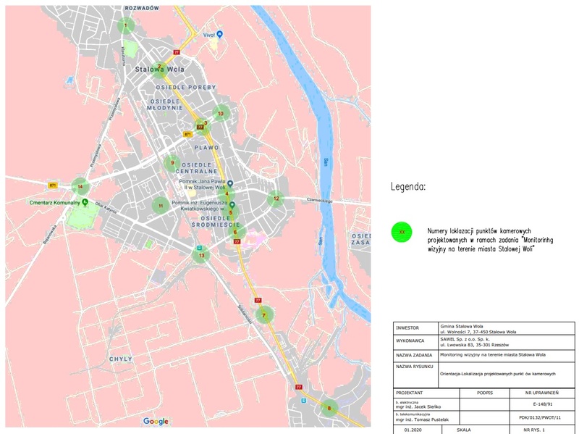Screen dimensions: 579x434
Task: Click camera point marker 9
Action: (172, 163)
